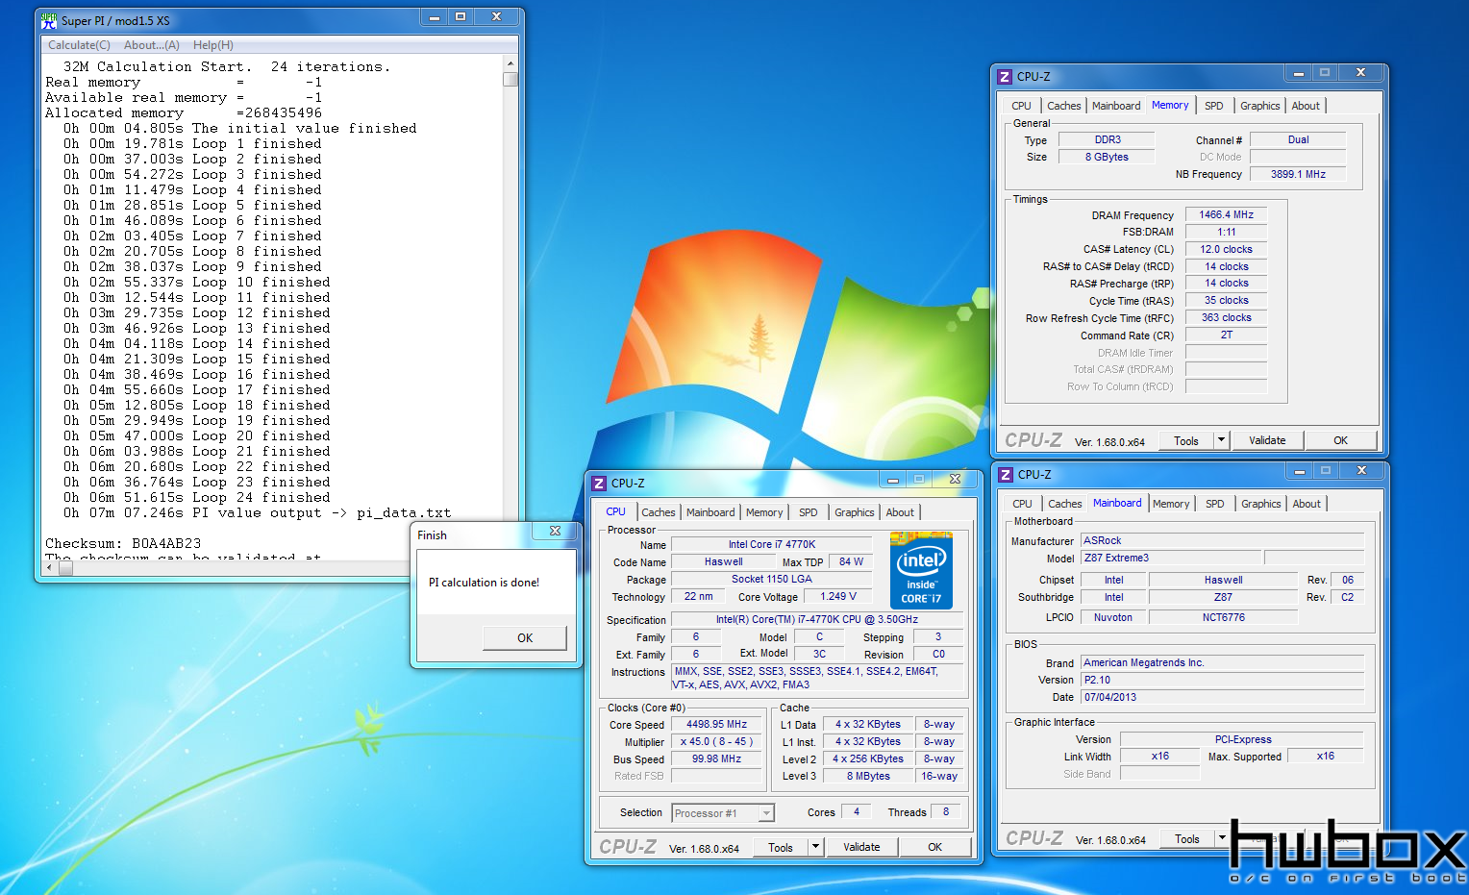The height and width of the screenshot is (895, 1469).
Task: Select Memory tab in Mainboard CPU-Z window
Action: click(x=1171, y=504)
